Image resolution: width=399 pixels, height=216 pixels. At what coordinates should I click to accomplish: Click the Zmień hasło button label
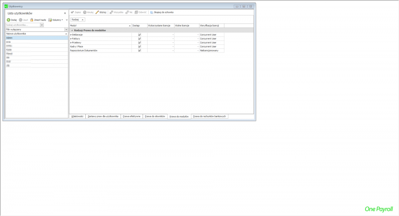[40, 20]
